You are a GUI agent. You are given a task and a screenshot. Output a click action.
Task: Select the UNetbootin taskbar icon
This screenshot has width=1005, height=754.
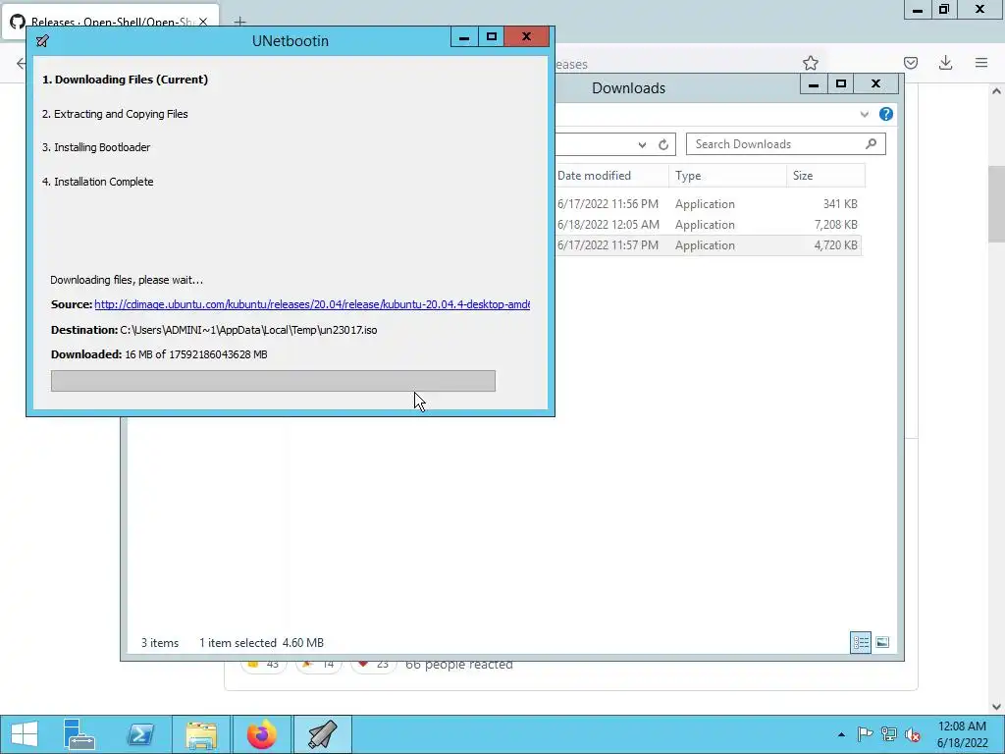[x=322, y=734]
